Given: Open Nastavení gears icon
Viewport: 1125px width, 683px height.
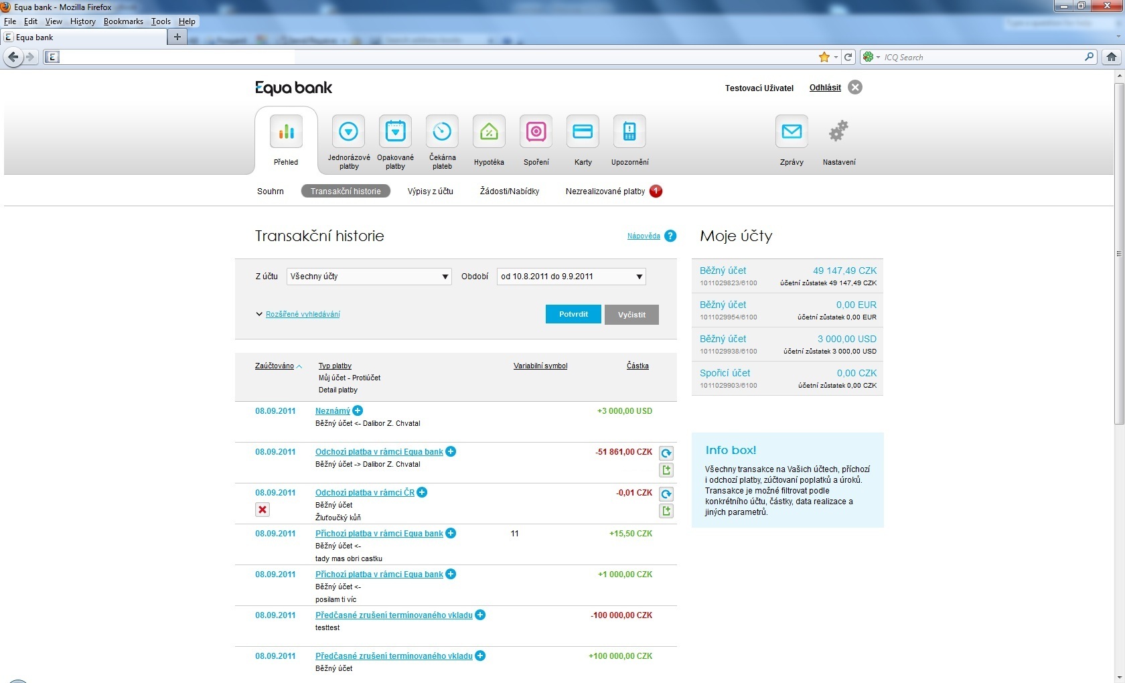Looking at the screenshot, I should point(838,131).
